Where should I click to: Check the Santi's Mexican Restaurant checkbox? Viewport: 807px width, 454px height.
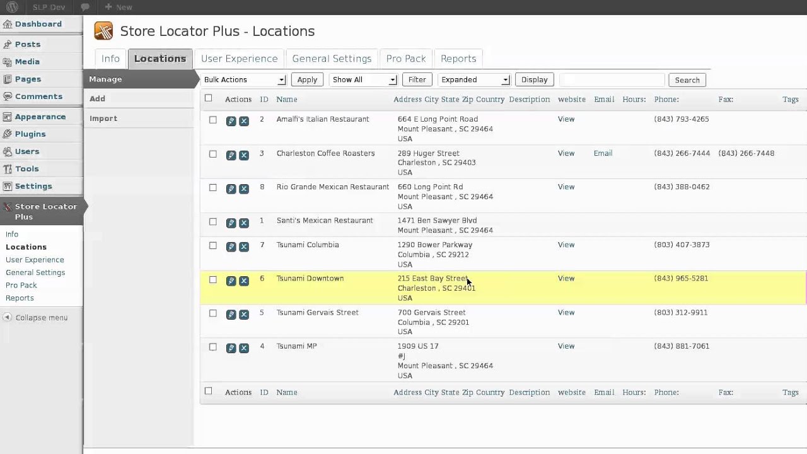click(x=212, y=221)
